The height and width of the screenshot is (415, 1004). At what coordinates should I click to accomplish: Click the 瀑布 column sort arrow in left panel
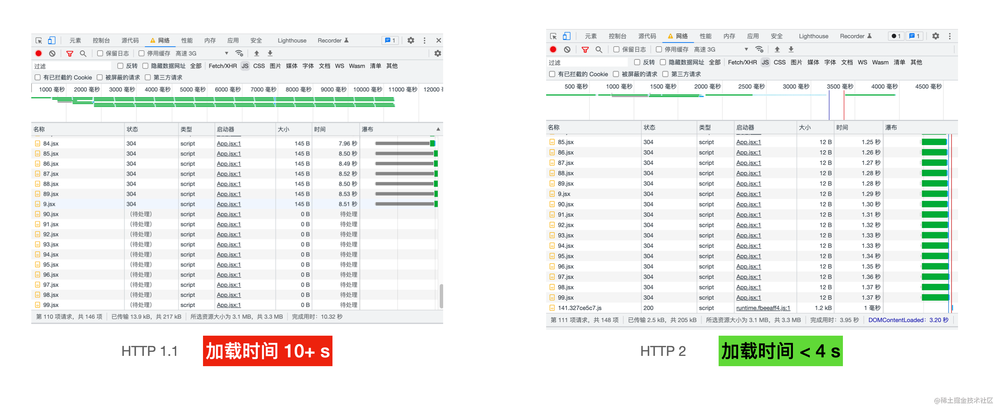coord(438,129)
